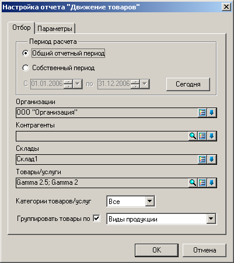Uncheck the Группировать товары по checkbox
This screenshot has height=263, width=234.
(96, 218)
